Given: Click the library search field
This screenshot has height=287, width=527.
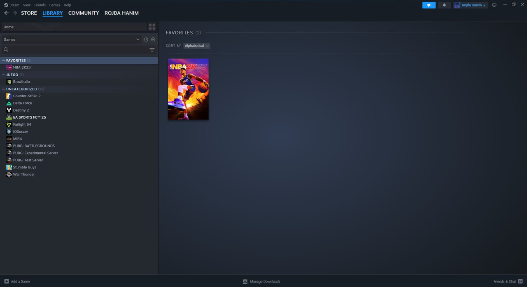Looking at the screenshot, I should click(x=78, y=50).
